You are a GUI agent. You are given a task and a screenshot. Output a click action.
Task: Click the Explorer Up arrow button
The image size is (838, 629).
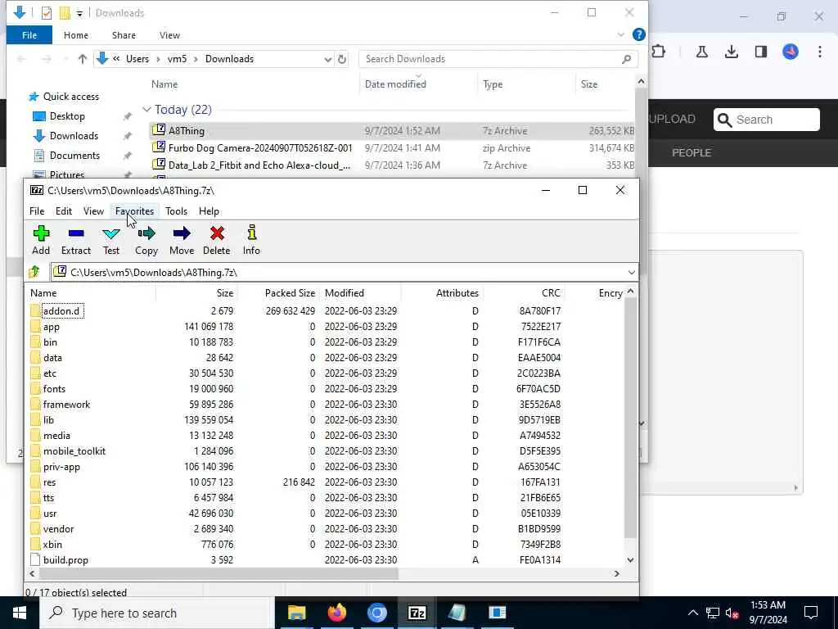click(x=83, y=59)
